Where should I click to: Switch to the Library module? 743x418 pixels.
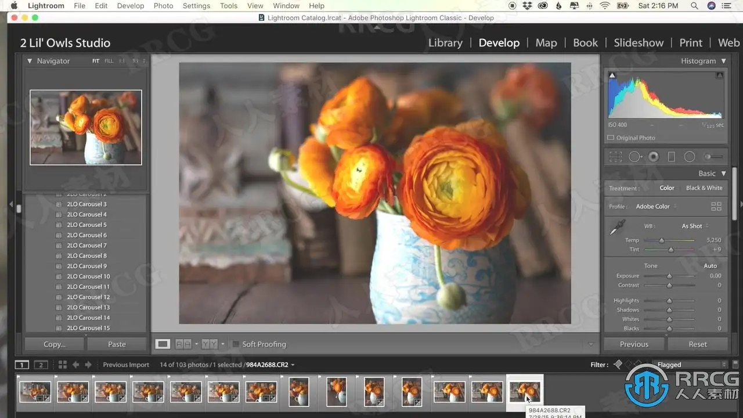coord(445,42)
